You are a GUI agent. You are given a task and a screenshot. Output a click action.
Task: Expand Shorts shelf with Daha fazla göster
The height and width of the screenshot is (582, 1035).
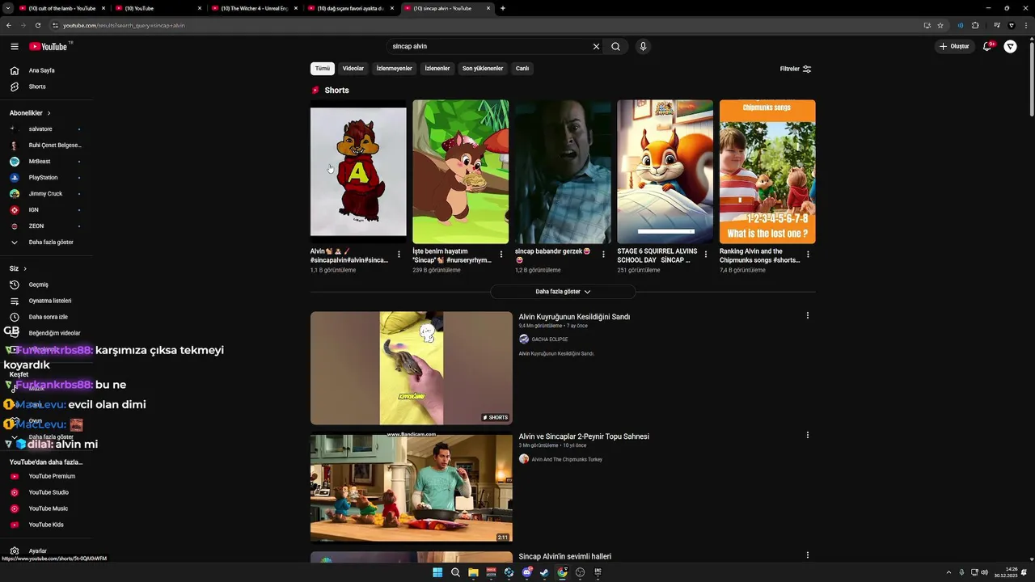click(563, 292)
